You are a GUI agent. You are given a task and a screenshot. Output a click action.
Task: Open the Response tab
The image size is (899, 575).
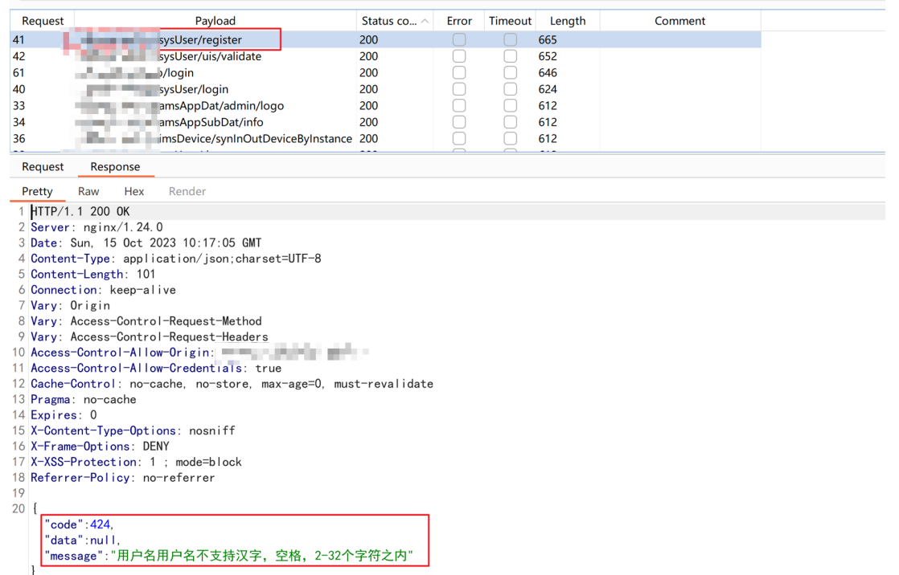115,167
